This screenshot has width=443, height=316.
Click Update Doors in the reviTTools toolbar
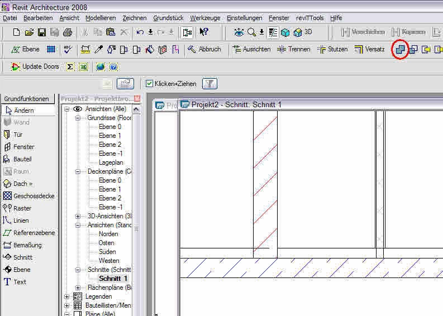point(35,66)
